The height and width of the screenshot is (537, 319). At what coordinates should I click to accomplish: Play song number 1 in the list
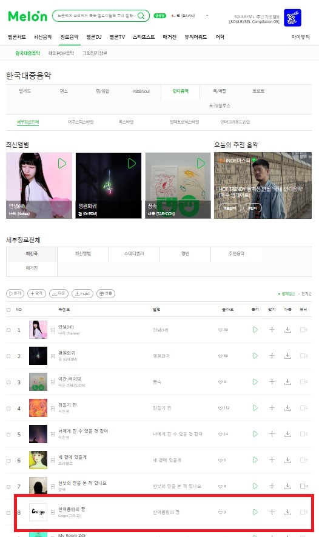255,330
